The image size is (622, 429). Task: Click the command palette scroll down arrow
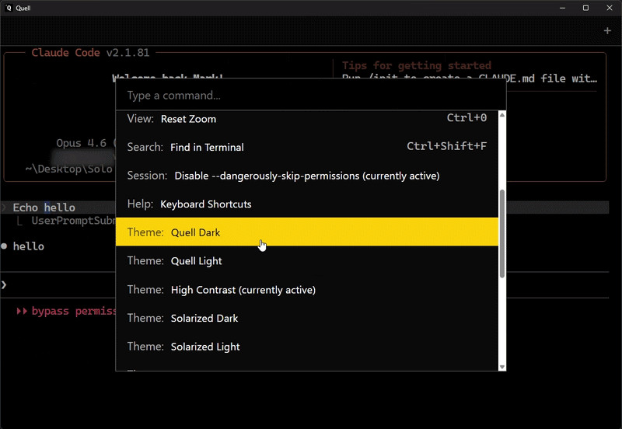(x=501, y=367)
